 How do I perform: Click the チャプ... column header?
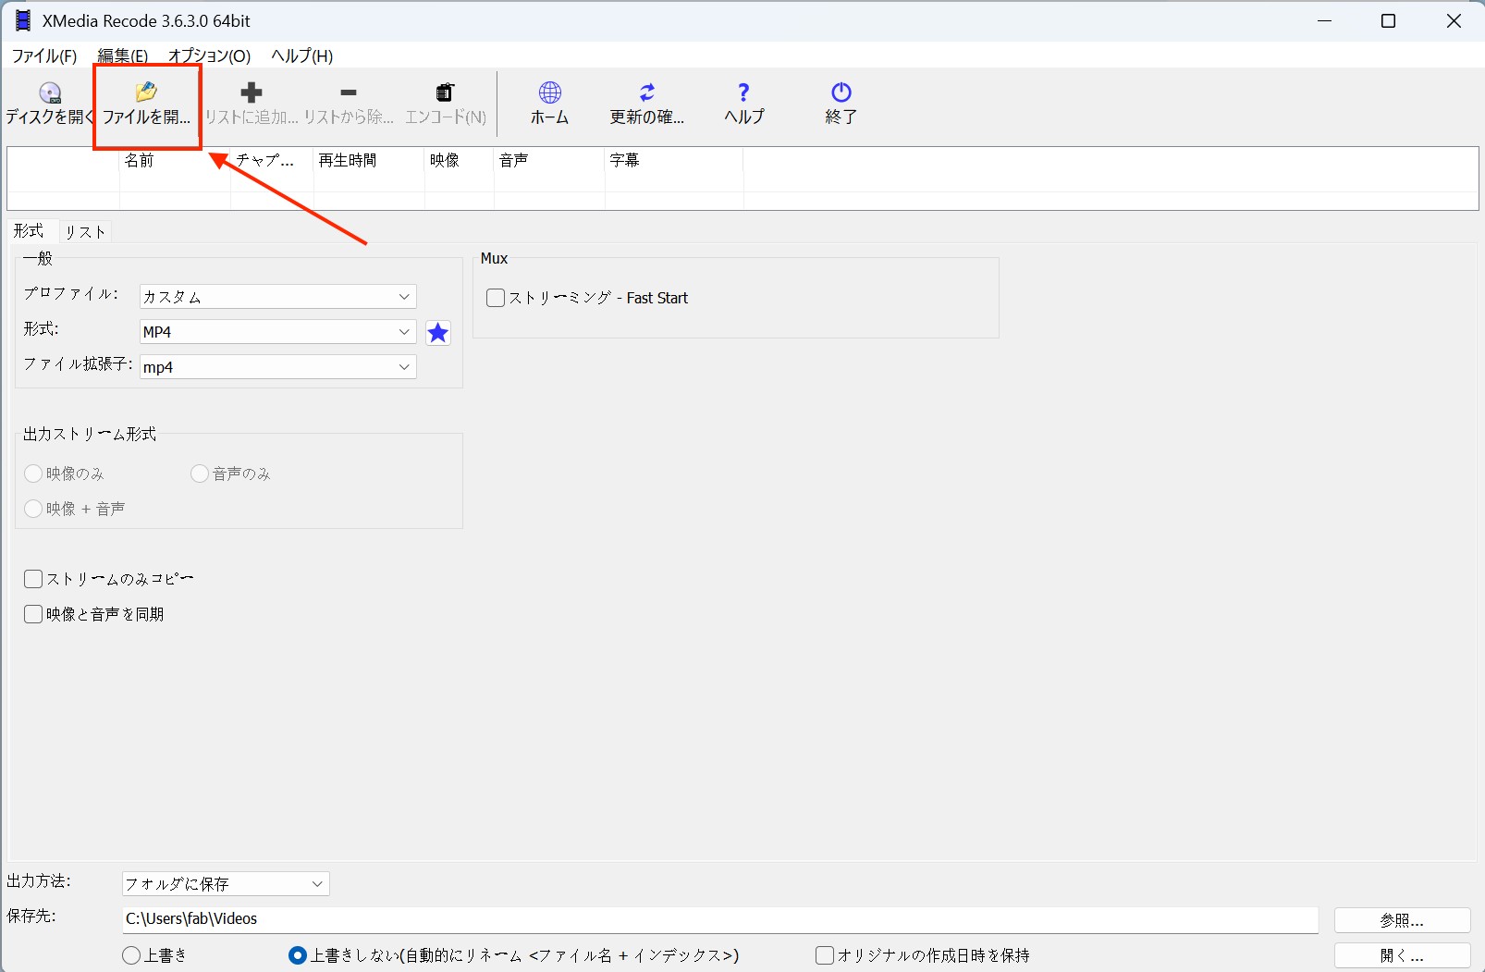point(272,160)
